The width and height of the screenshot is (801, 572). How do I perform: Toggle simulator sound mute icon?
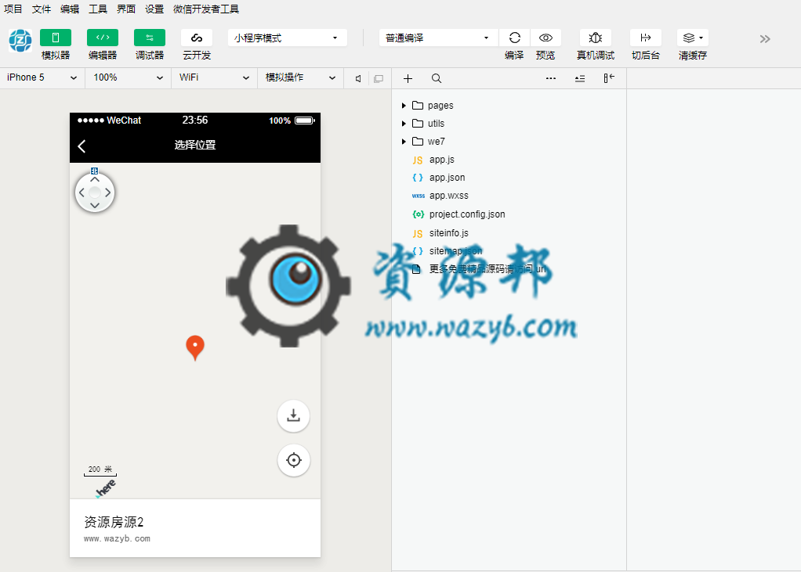(x=358, y=78)
